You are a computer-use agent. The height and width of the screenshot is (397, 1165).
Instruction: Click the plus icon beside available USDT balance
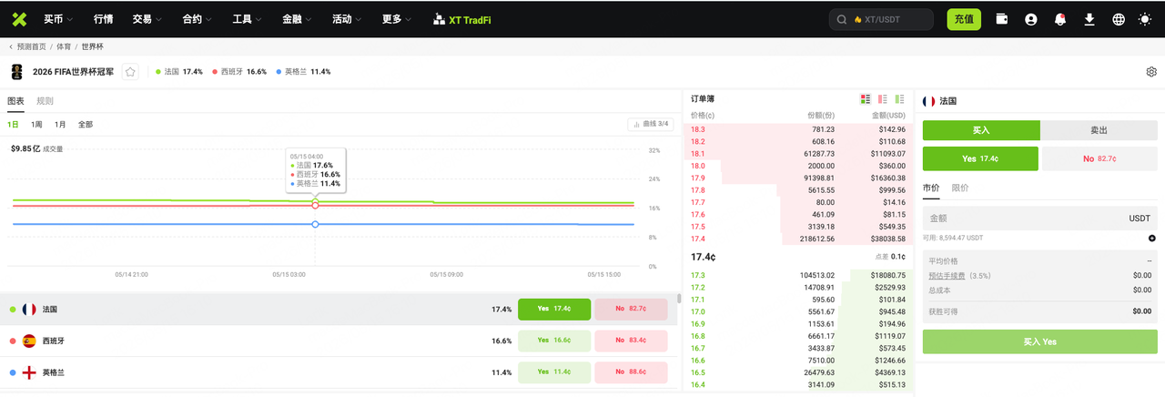(x=1151, y=238)
